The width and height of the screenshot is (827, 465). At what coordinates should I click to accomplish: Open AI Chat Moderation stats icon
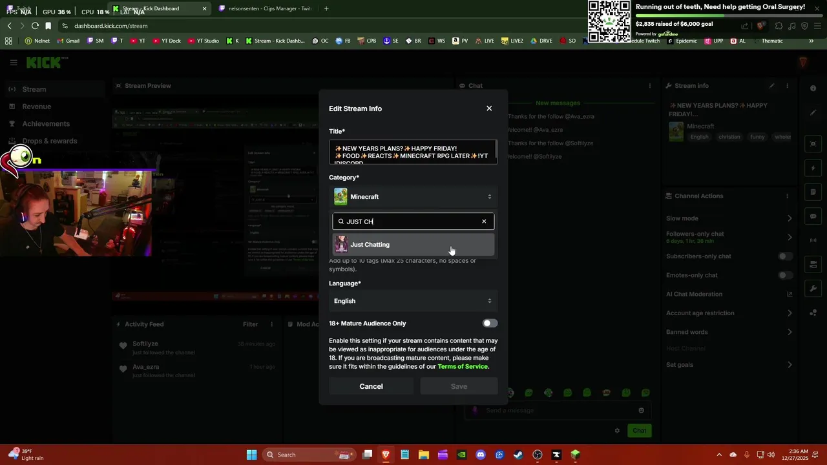point(790,294)
